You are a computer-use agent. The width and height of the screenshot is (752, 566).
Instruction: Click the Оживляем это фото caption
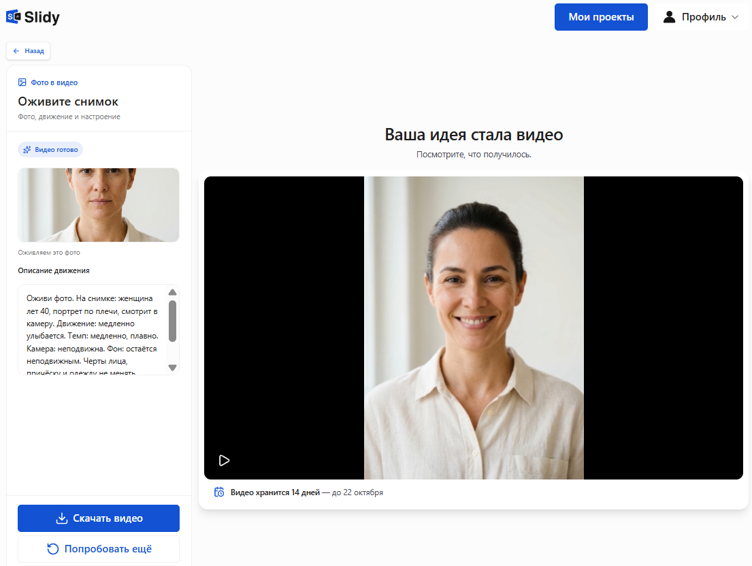(49, 253)
